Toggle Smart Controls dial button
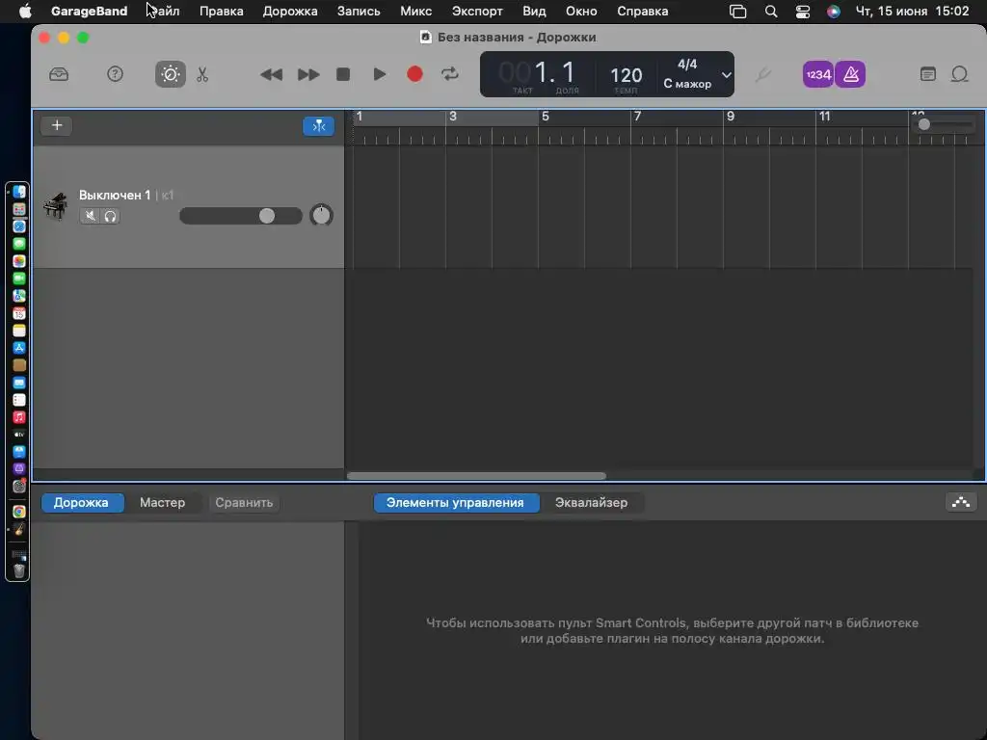 coord(171,74)
